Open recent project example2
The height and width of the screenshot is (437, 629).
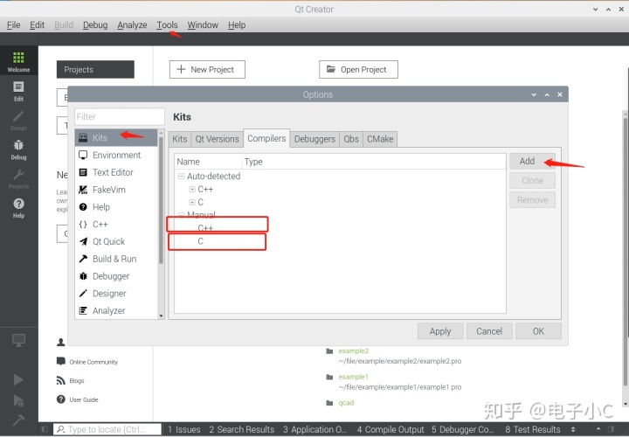[353, 350]
